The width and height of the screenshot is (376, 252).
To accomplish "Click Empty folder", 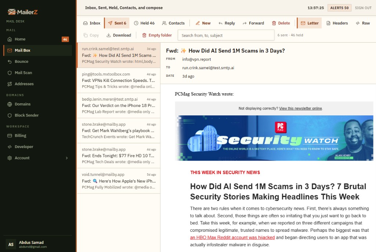I will point(157,35).
